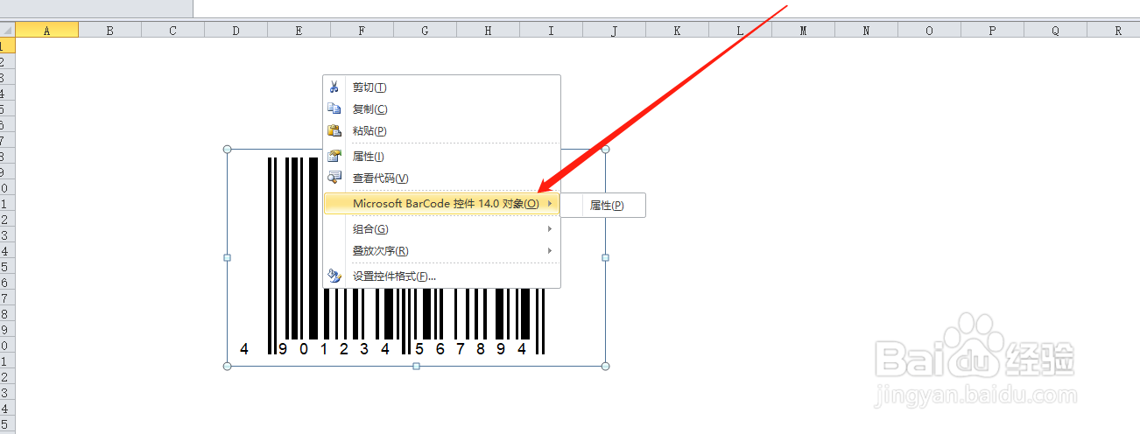This screenshot has width=1140, height=434.
Task: Click the Properties icon beside 属性(I)
Action: [x=334, y=156]
